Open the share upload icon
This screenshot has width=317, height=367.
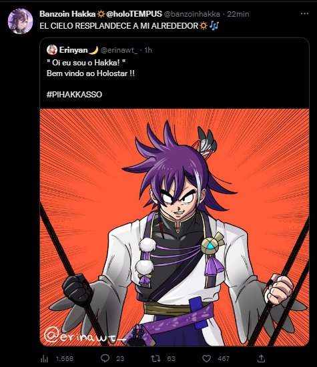(261, 358)
